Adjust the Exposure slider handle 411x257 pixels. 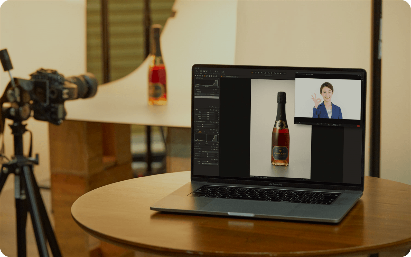click(208, 112)
